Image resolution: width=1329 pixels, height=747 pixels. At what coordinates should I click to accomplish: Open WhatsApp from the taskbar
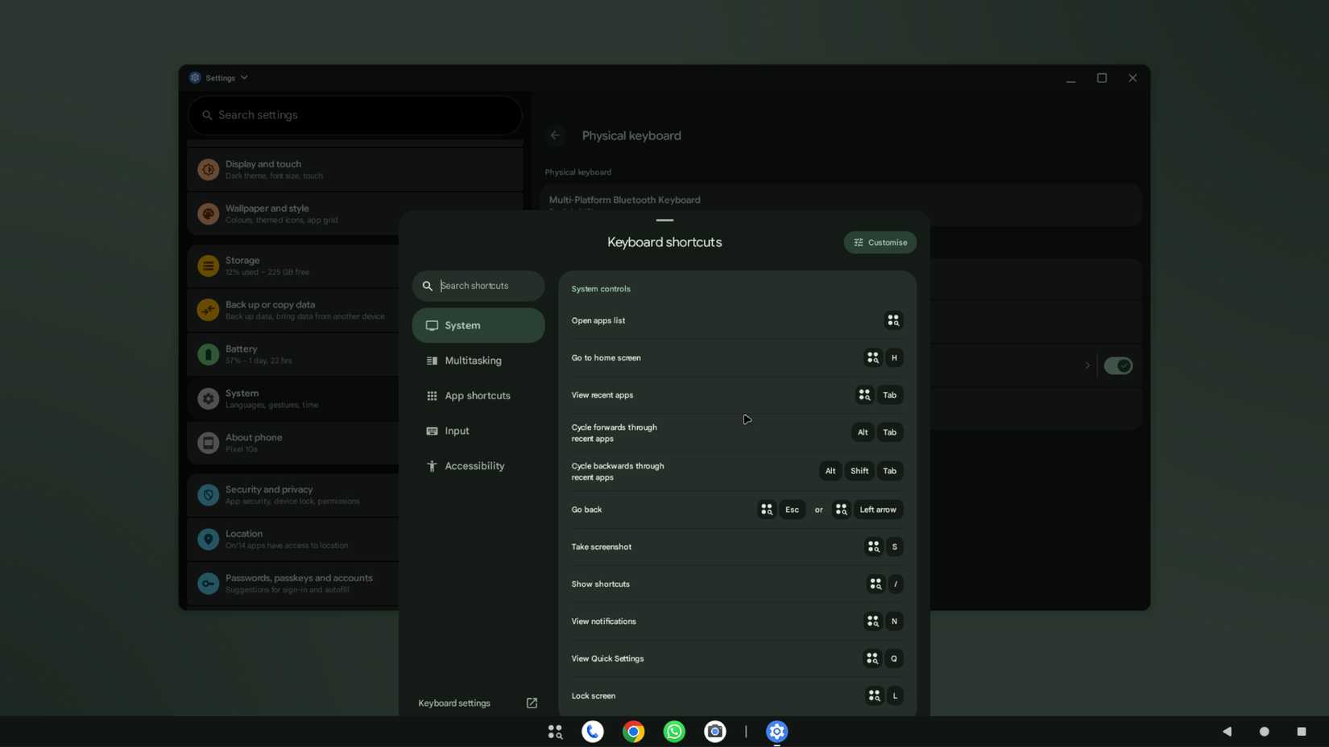[674, 731]
